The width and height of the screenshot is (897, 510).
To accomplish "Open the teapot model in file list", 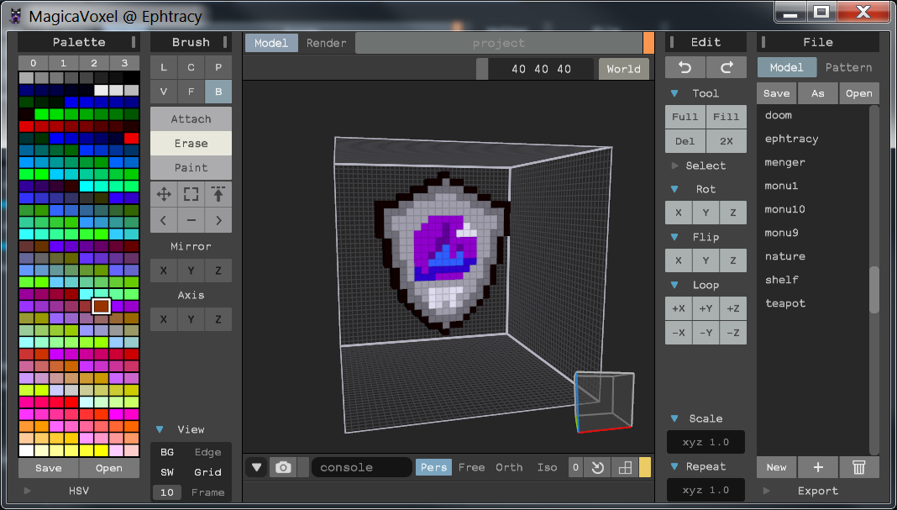I will [784, 303].
